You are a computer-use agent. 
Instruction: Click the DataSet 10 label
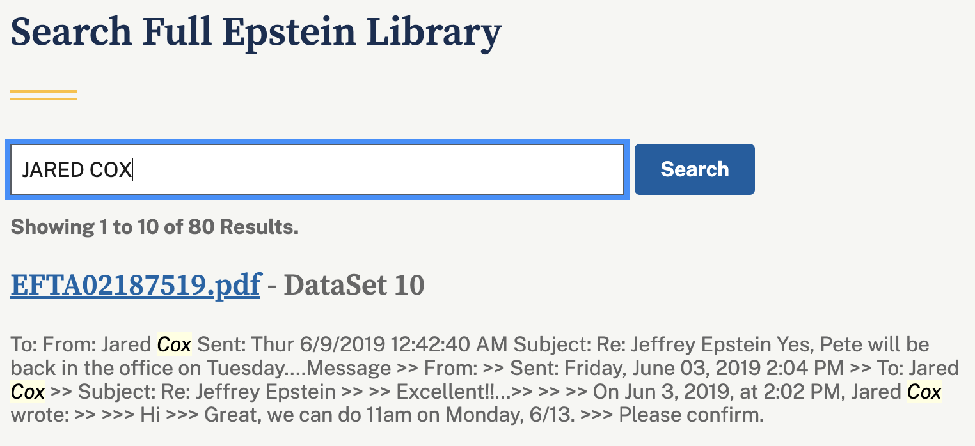point(354,285)
